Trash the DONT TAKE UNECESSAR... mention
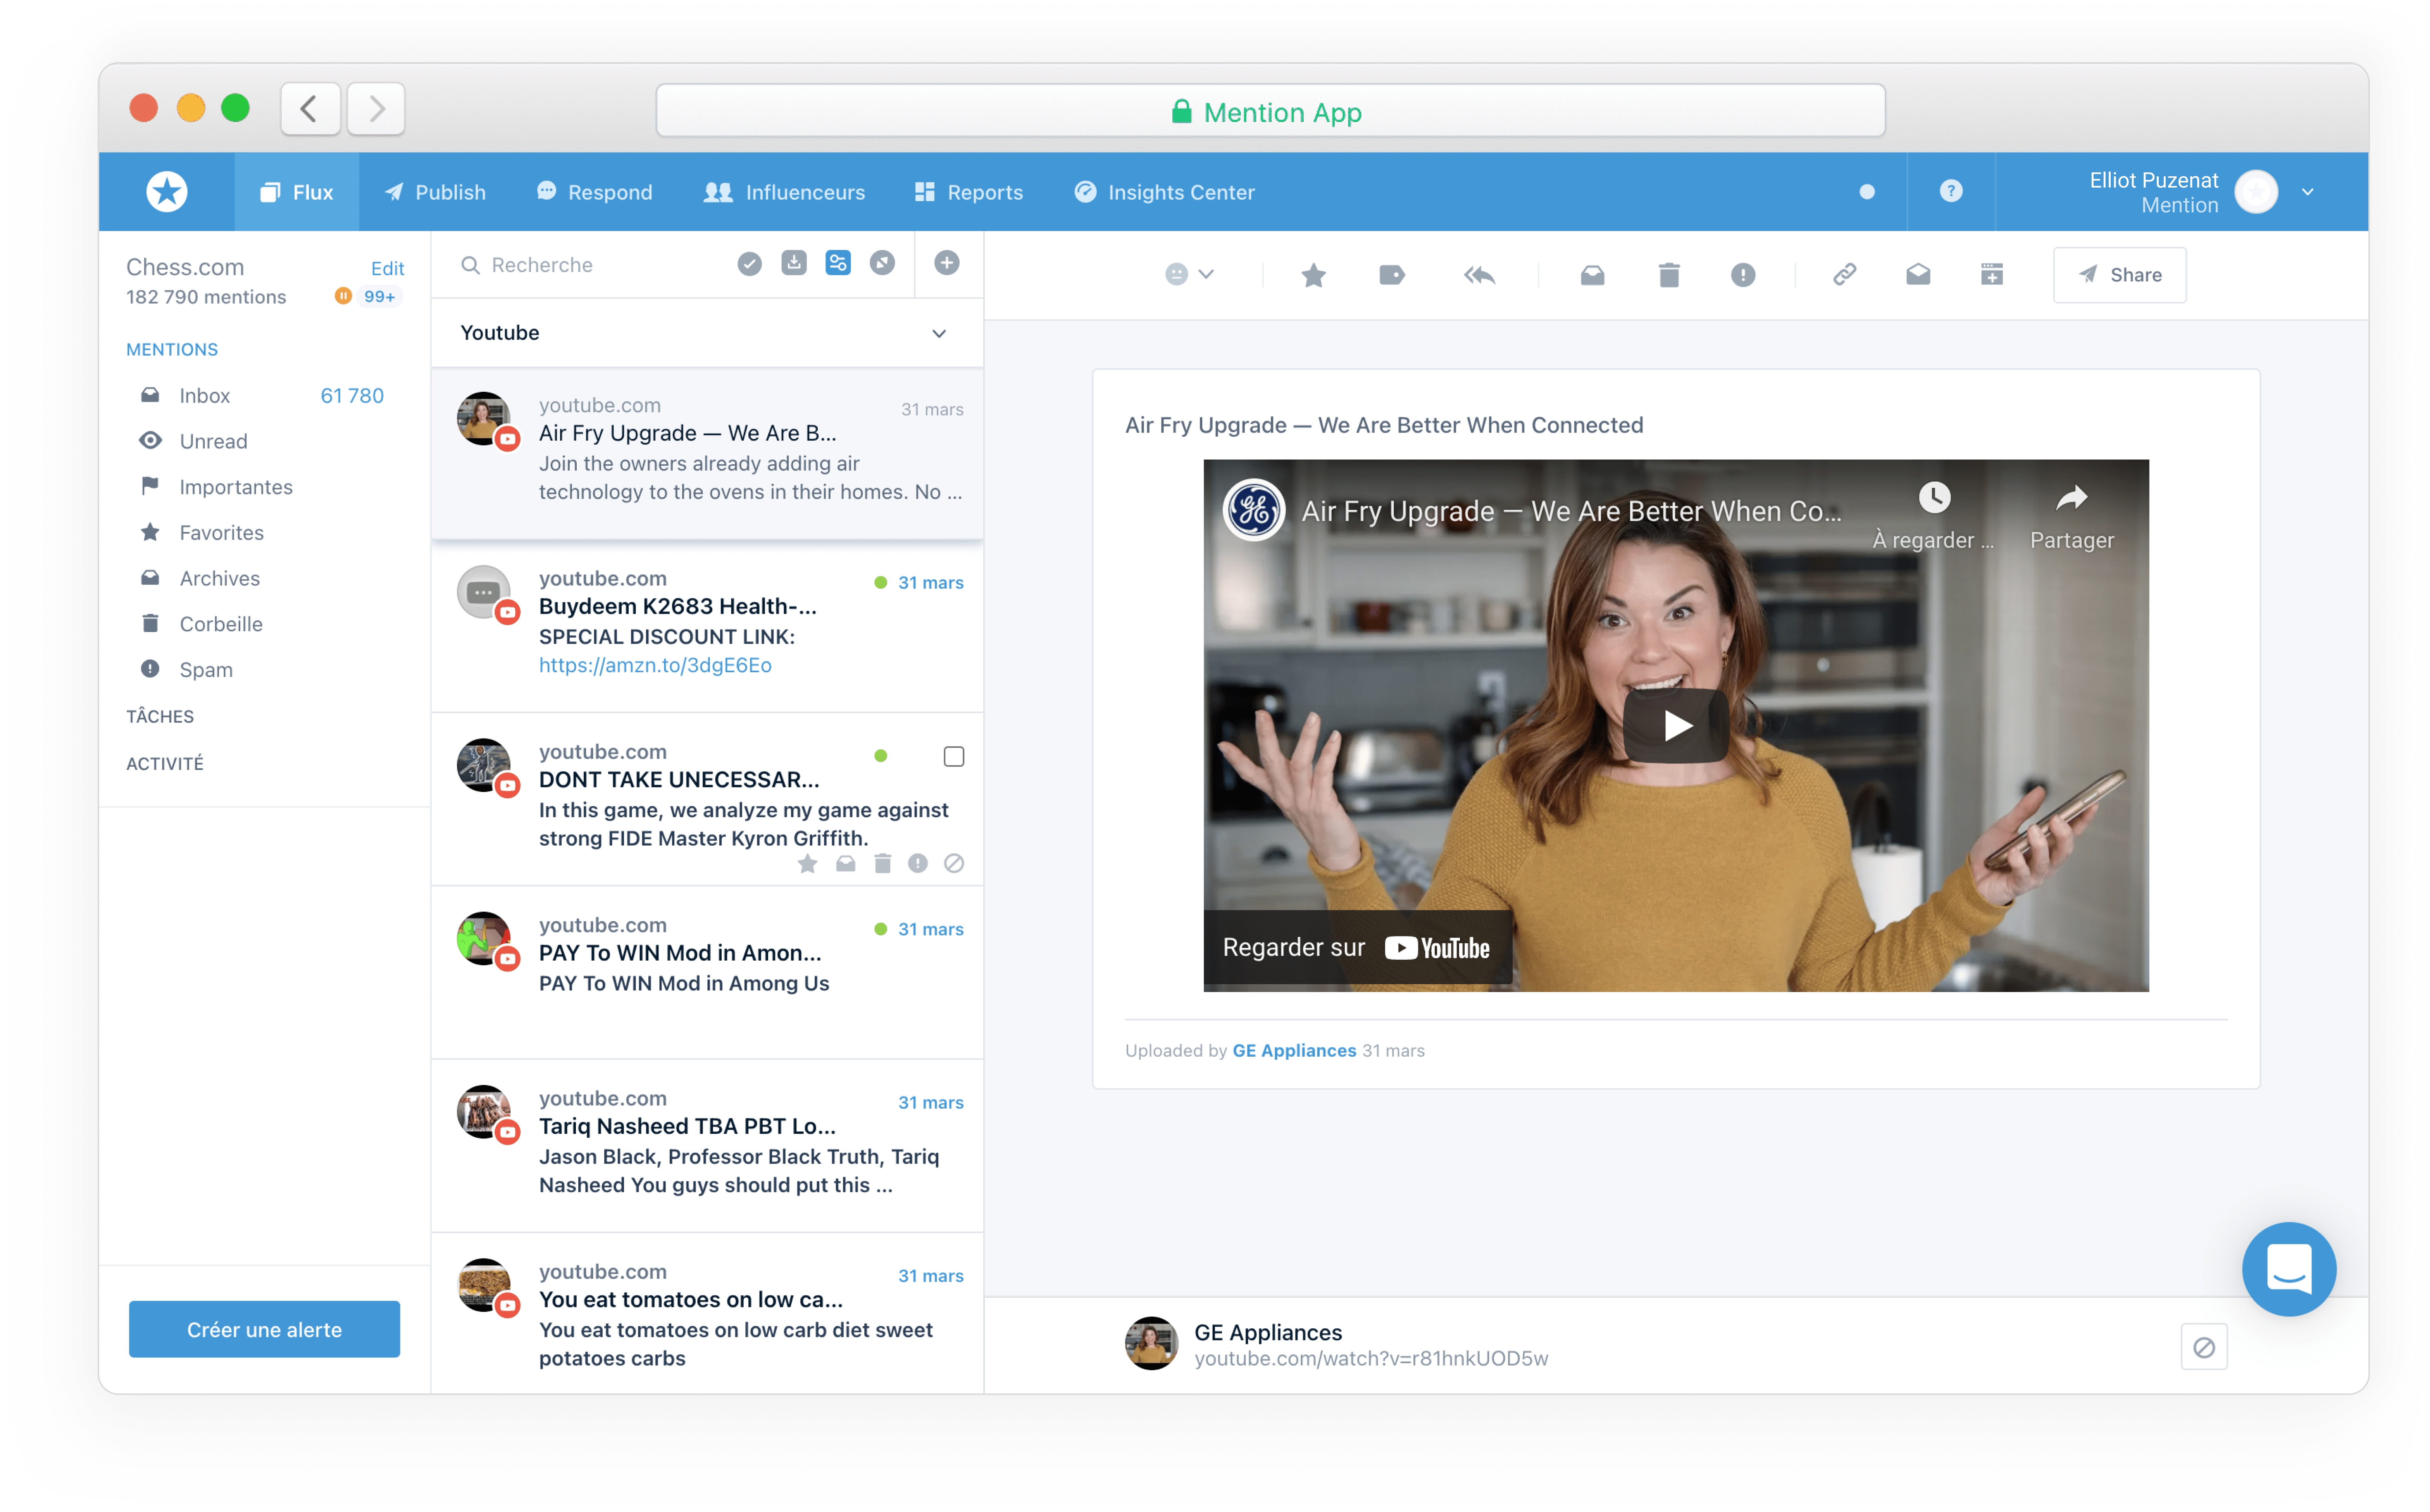The height and width of the screenshot is (1512, 2430). click(882, 864)
